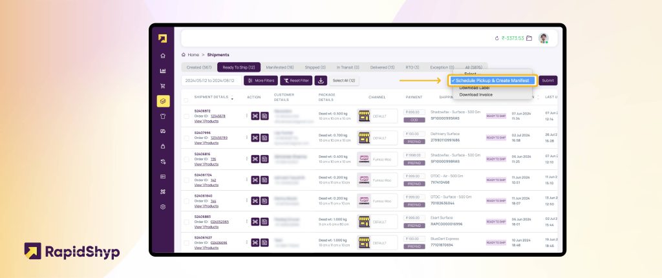Screen dimensions: 662x278
Task: Open the More Filters panel
Action: 261,80
